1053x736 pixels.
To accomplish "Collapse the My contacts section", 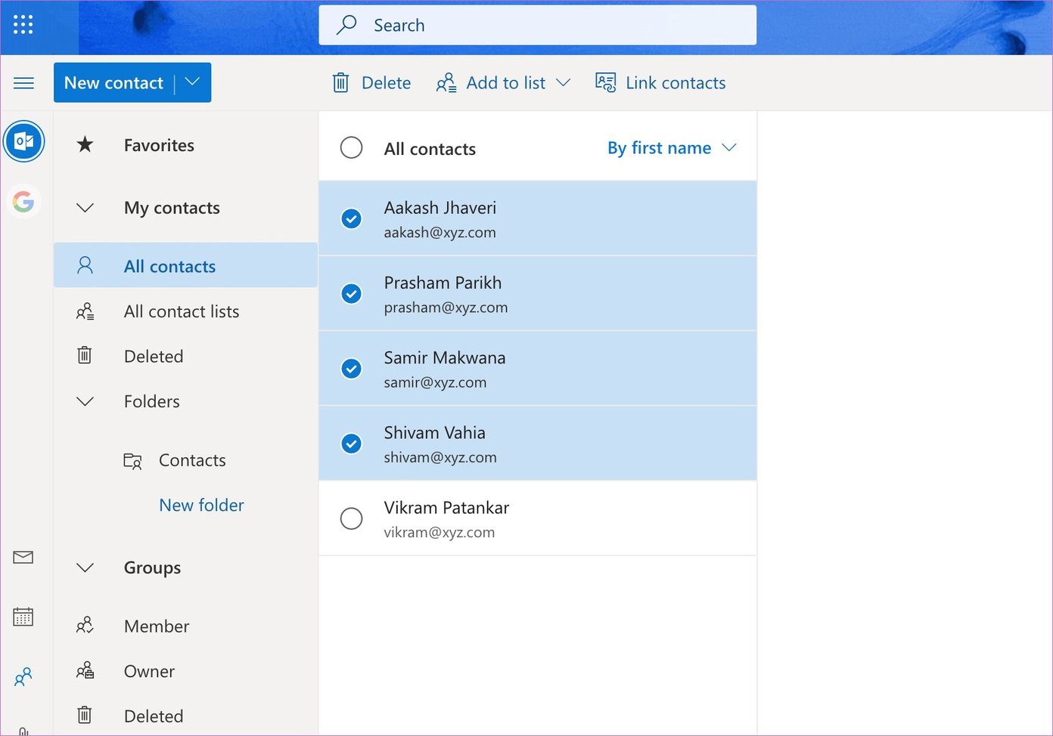I will [x=85, y=208].
